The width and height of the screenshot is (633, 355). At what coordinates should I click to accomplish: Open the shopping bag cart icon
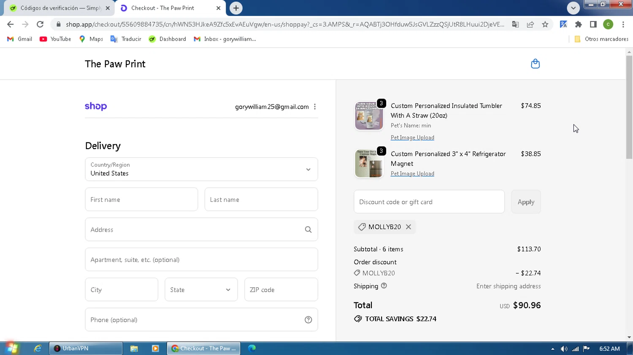click(535, 64)
